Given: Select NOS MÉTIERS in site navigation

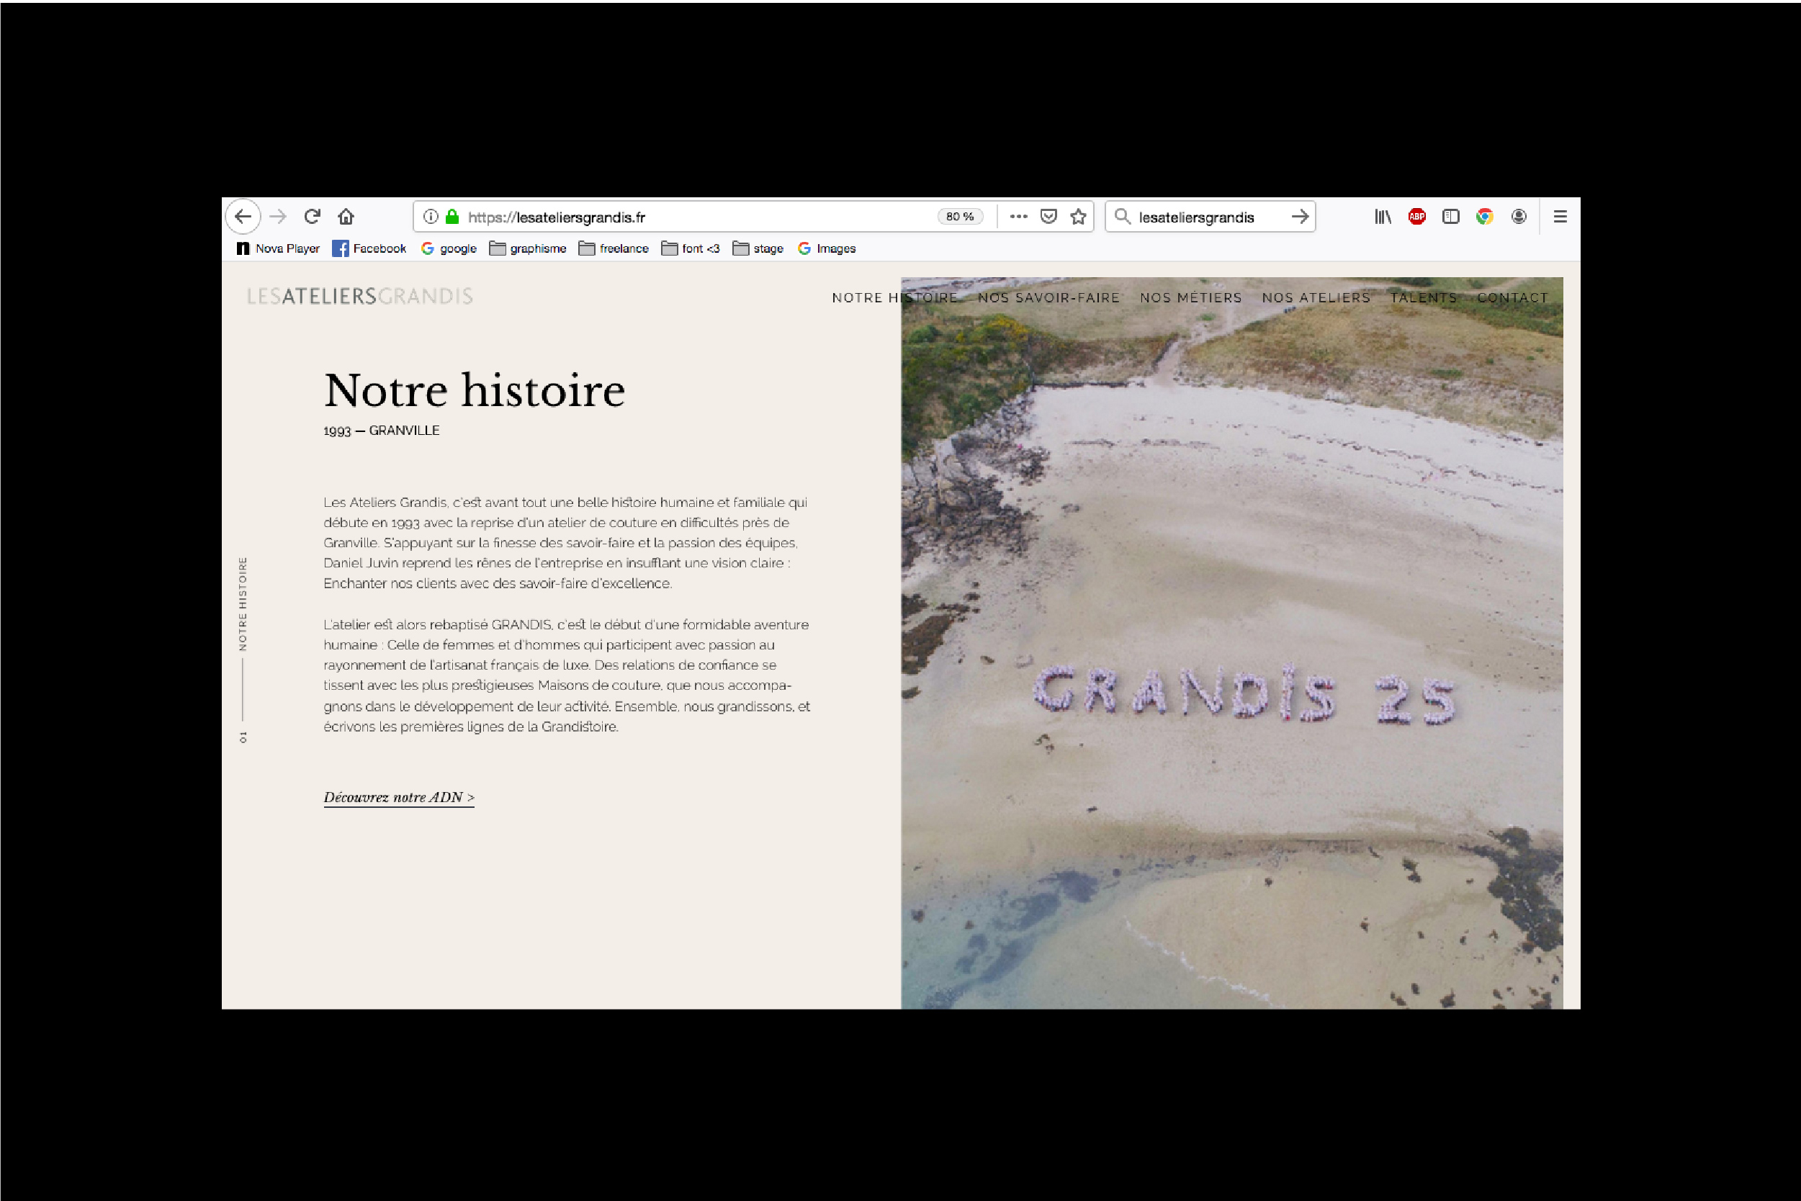Looking at the screenshot, I should pos(1191,298).
